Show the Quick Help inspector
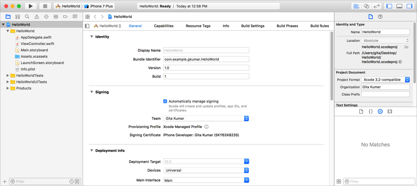Image resolution: width=417 pixels, height=186 pixels. point(380,17)
